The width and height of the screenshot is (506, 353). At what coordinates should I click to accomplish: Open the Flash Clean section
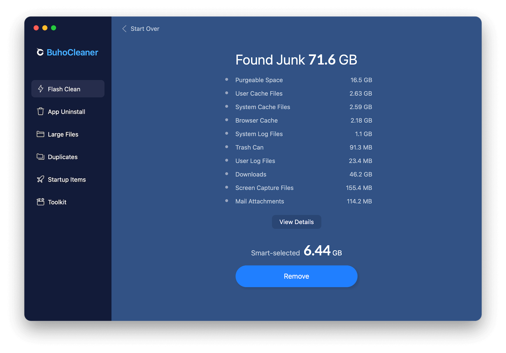click(x=68, y=89)
